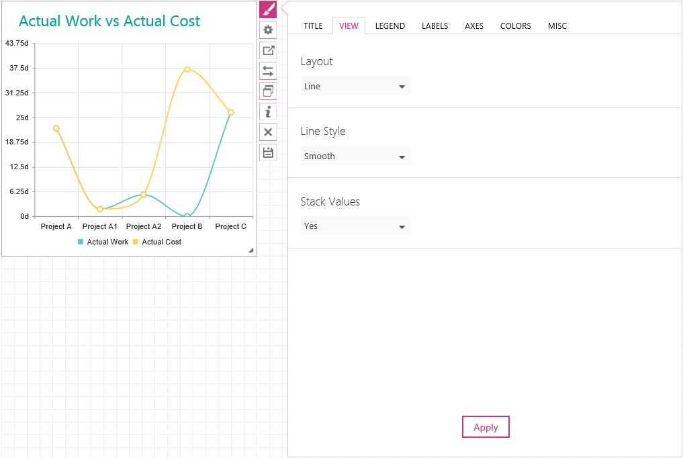Click the Apply button

(x=486, y=427)
